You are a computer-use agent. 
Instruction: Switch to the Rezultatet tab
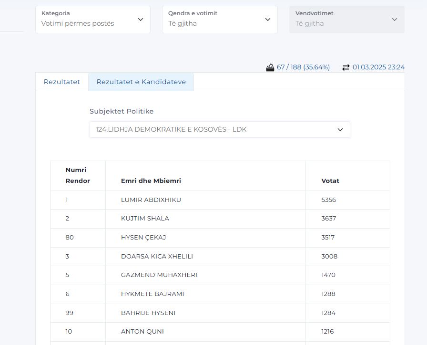point(62,82)
